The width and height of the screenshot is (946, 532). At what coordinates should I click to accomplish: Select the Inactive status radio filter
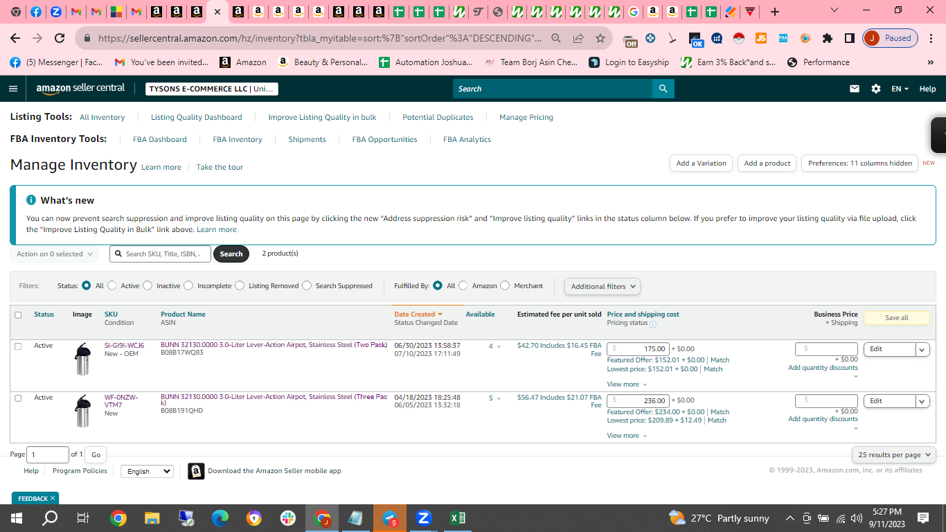148,285
